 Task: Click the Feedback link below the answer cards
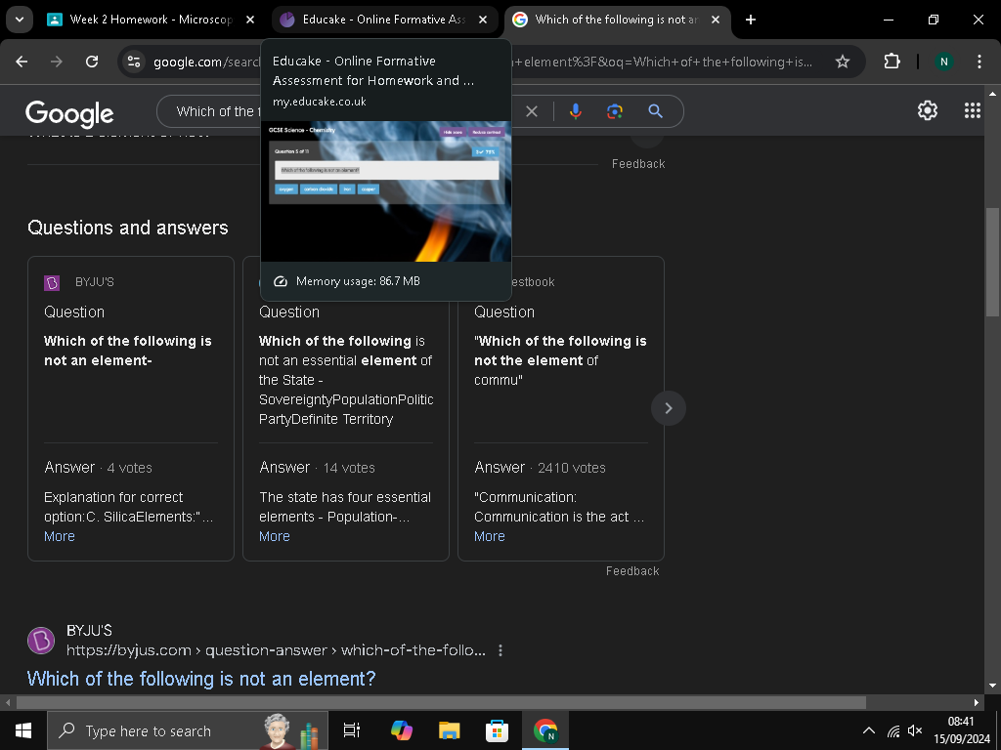(x=632, y=570)
